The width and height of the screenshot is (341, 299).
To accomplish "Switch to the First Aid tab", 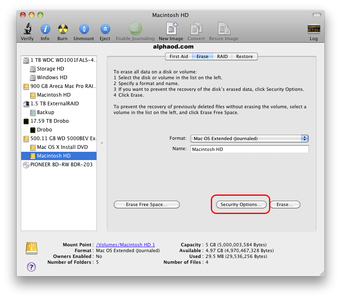I will tap(179, 56).
